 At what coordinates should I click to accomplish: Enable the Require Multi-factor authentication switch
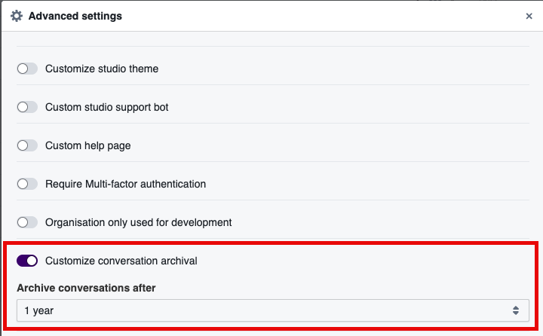(27, 184)
